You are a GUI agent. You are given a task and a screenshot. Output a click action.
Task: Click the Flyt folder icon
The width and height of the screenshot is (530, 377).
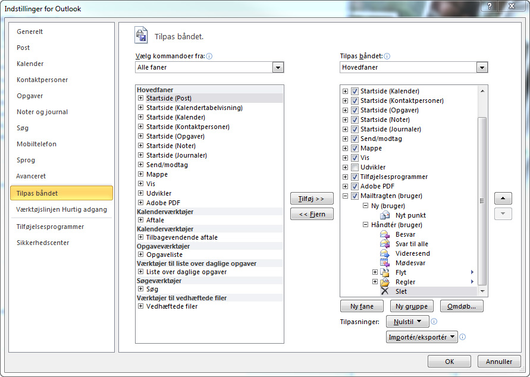tap(384, 272)
